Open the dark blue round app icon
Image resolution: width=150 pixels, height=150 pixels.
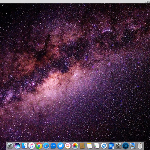click(x=126, y=145)
